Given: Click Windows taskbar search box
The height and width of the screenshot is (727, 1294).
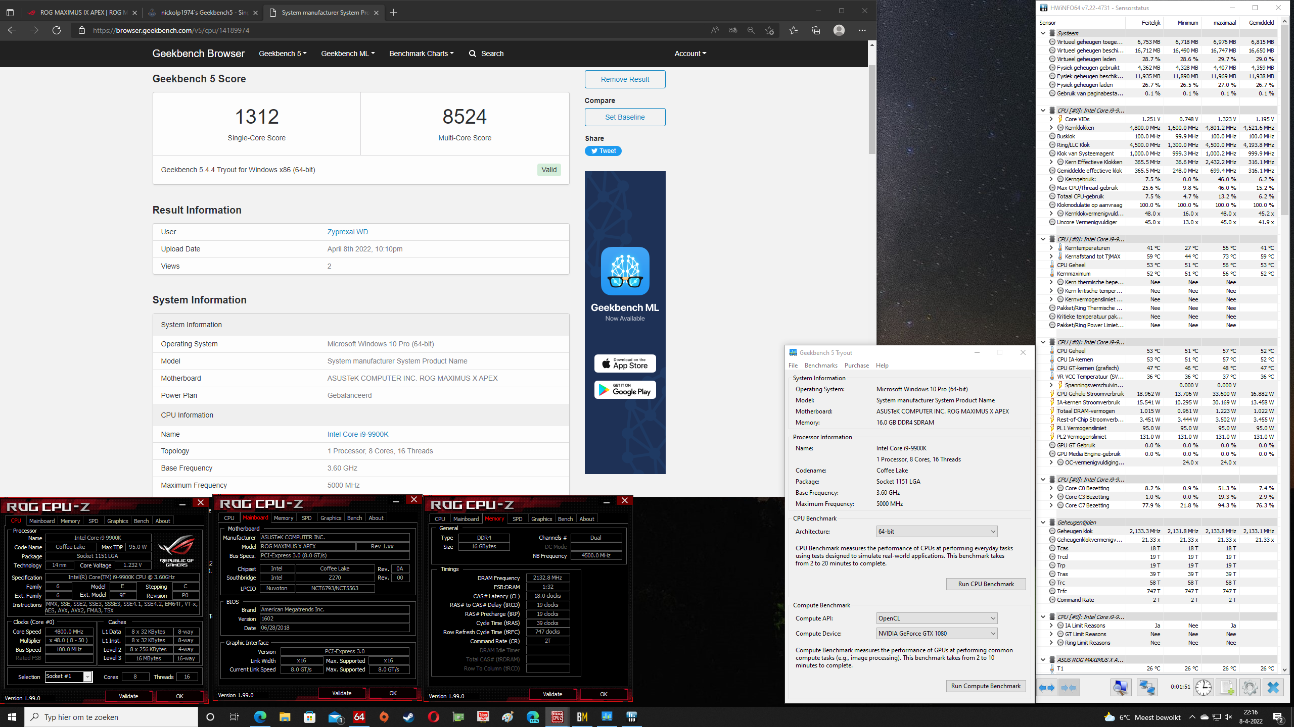Looking at the screenshot, I should [x=111, y=717].
